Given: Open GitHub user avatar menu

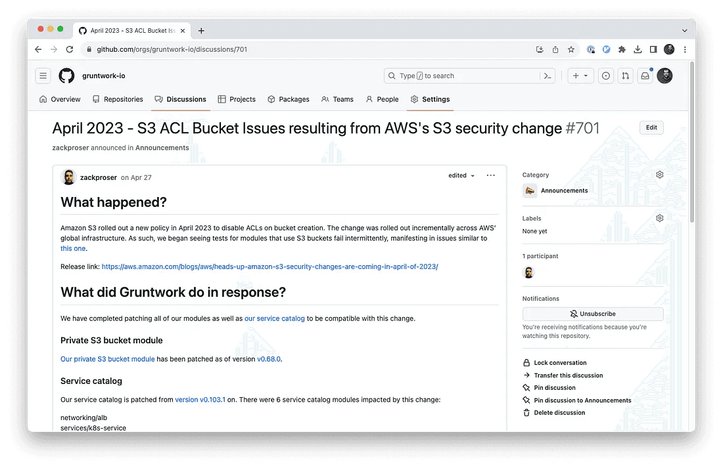Looking at the screenshot, I should coord(665,75).
